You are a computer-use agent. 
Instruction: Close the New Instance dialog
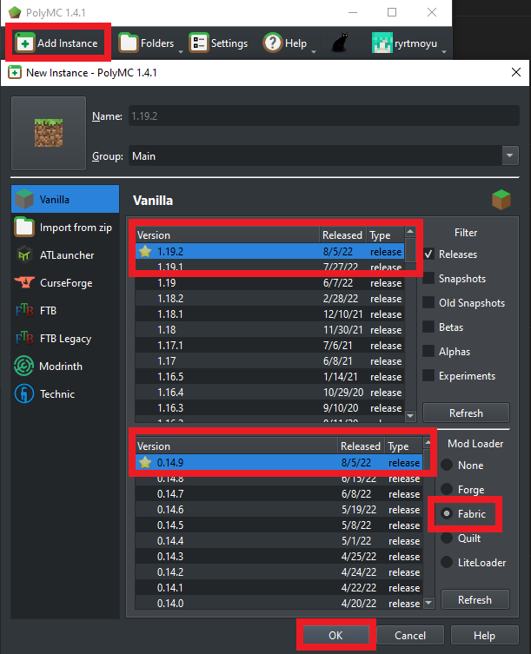(516, 72)
